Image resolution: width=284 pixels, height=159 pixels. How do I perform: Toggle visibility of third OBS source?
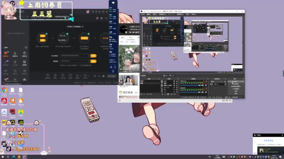[174, 86]
